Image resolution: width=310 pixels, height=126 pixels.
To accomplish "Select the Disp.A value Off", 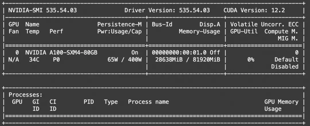I will [x=215, y=53].
